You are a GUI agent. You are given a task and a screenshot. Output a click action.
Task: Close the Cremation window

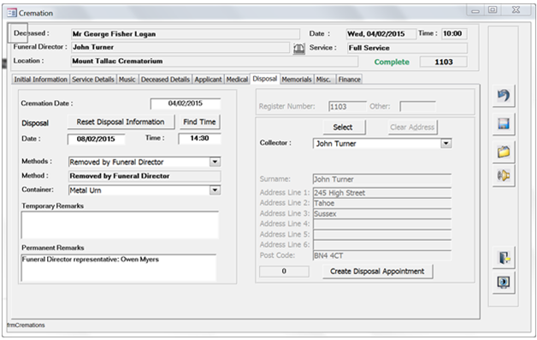(516, 10)
